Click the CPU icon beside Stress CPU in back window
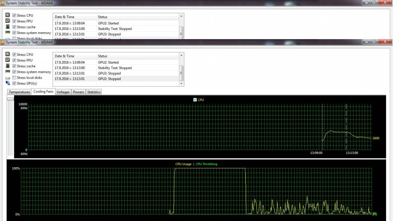 pyautogui.click(x=8, y=15)
